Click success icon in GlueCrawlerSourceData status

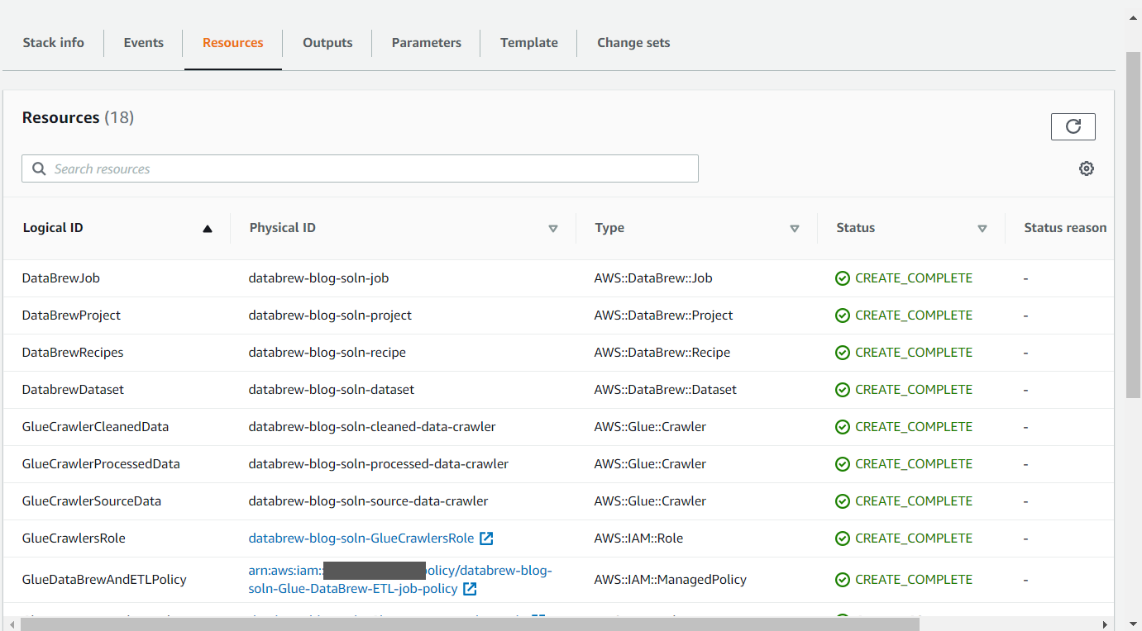tap(843, 501)
